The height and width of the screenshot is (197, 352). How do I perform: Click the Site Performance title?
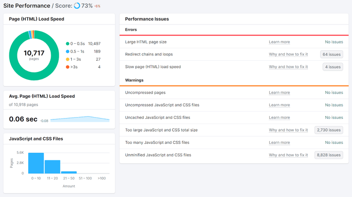[x=27, y=6]
